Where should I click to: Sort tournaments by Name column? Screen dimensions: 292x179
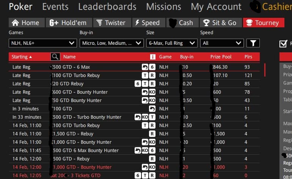tap(69, 57)
